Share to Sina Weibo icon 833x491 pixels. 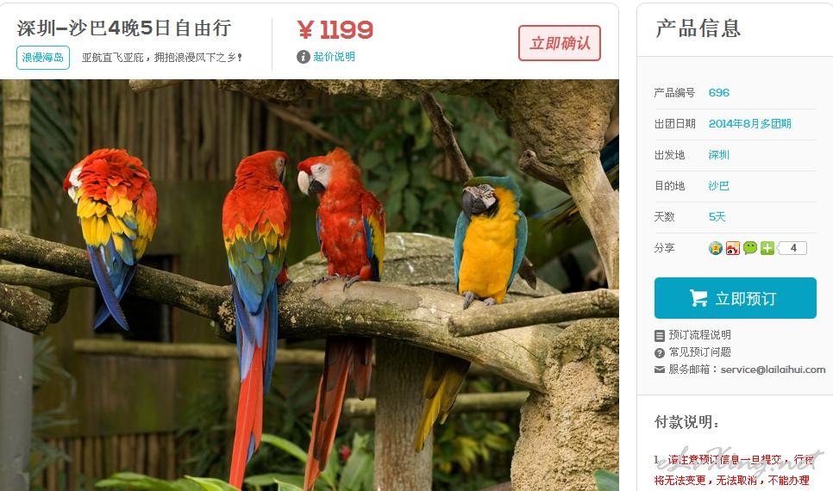coord(733,248)
